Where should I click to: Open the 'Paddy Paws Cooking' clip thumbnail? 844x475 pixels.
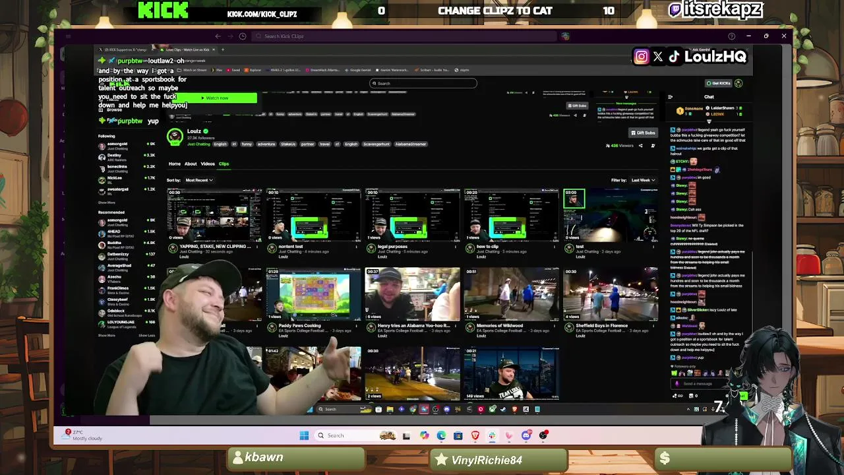(x=314, y=294)
